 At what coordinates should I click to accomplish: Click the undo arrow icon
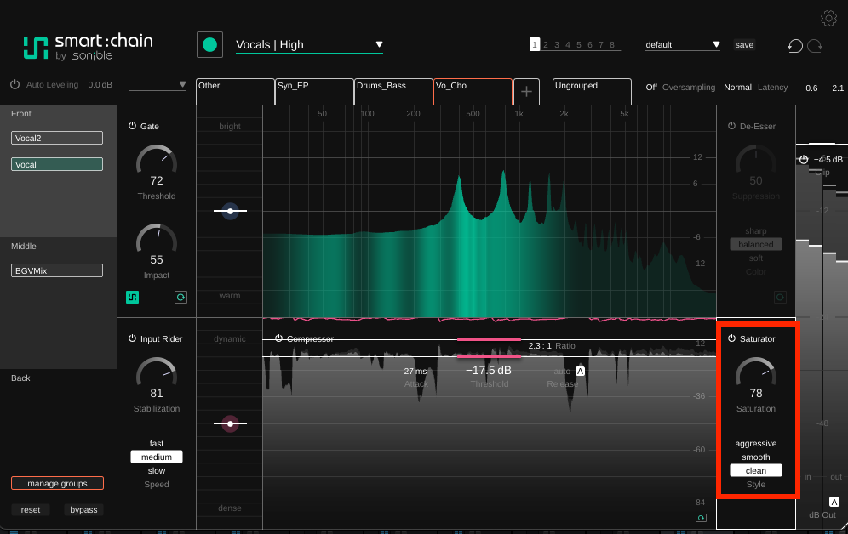[794, 46]
